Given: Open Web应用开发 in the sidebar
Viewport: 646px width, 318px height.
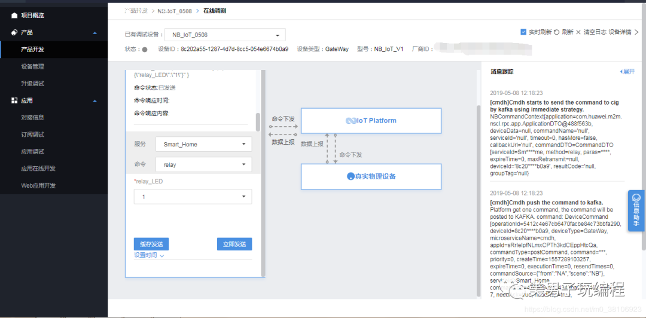Looking at the screenshot, I should click(38, 185).
